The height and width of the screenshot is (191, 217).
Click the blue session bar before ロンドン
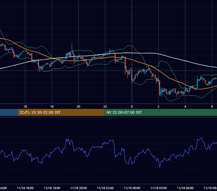[9, 112]
